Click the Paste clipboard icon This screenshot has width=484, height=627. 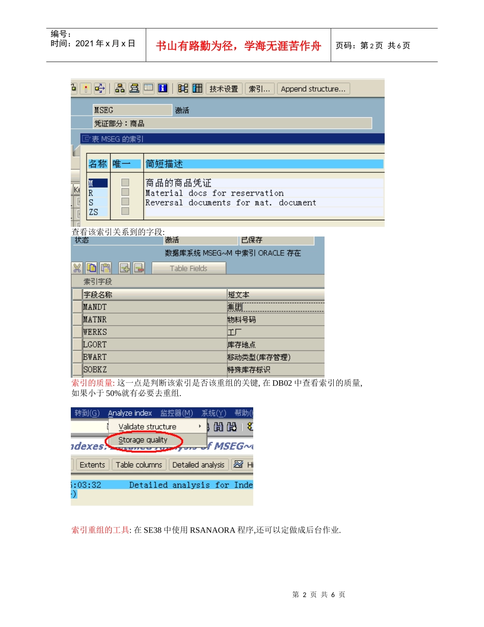tap(105, 268)
